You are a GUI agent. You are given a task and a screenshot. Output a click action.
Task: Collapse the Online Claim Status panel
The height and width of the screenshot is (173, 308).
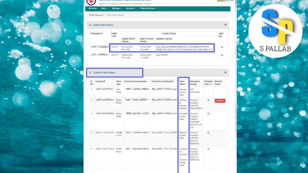tap(225, 25)
